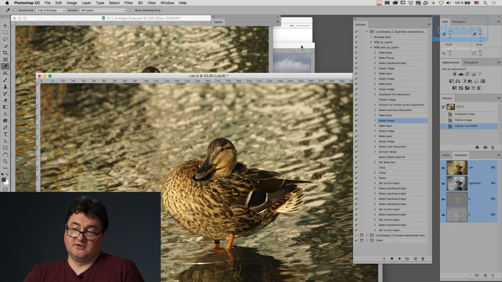502x282 pixels.
Task: Add a Levels adjustment
Action: pos(461,74)
